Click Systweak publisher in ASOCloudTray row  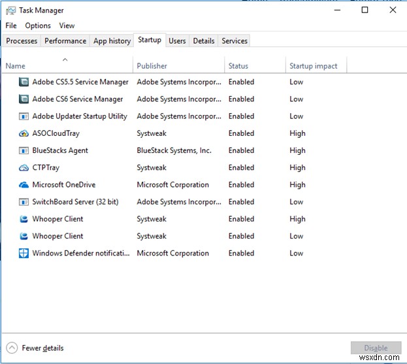(x=152, y=133)
